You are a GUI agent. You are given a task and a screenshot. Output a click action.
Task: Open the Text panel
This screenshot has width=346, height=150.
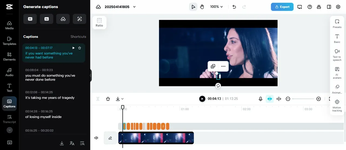[9, 88]
